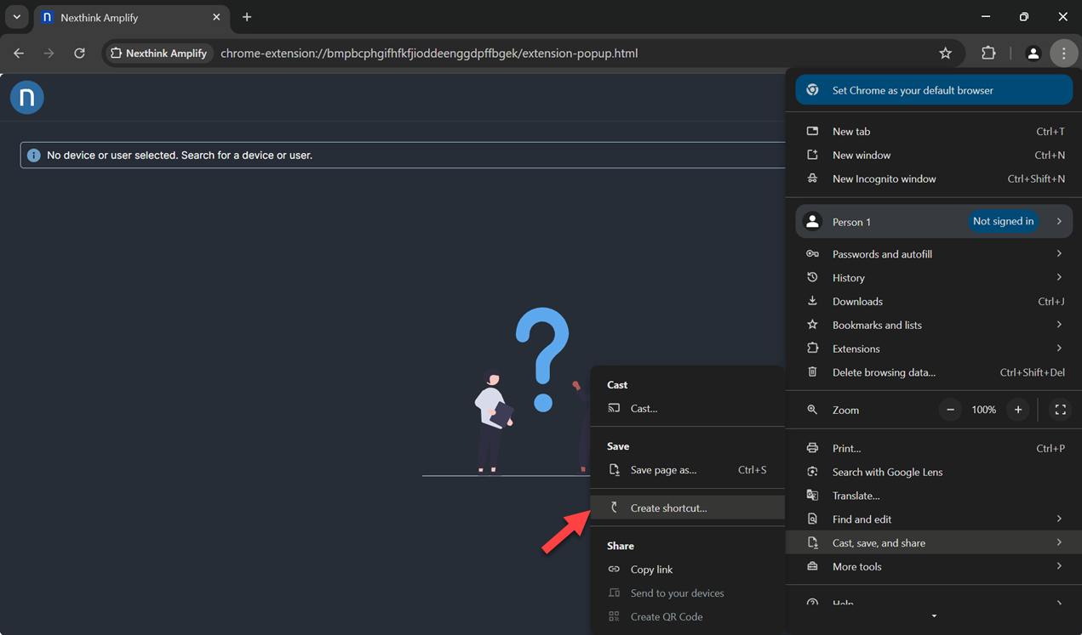Zoom in with the plus button
Image resolution: width=1082 pixels, height=635 pixels.
tap(1017, 410)
